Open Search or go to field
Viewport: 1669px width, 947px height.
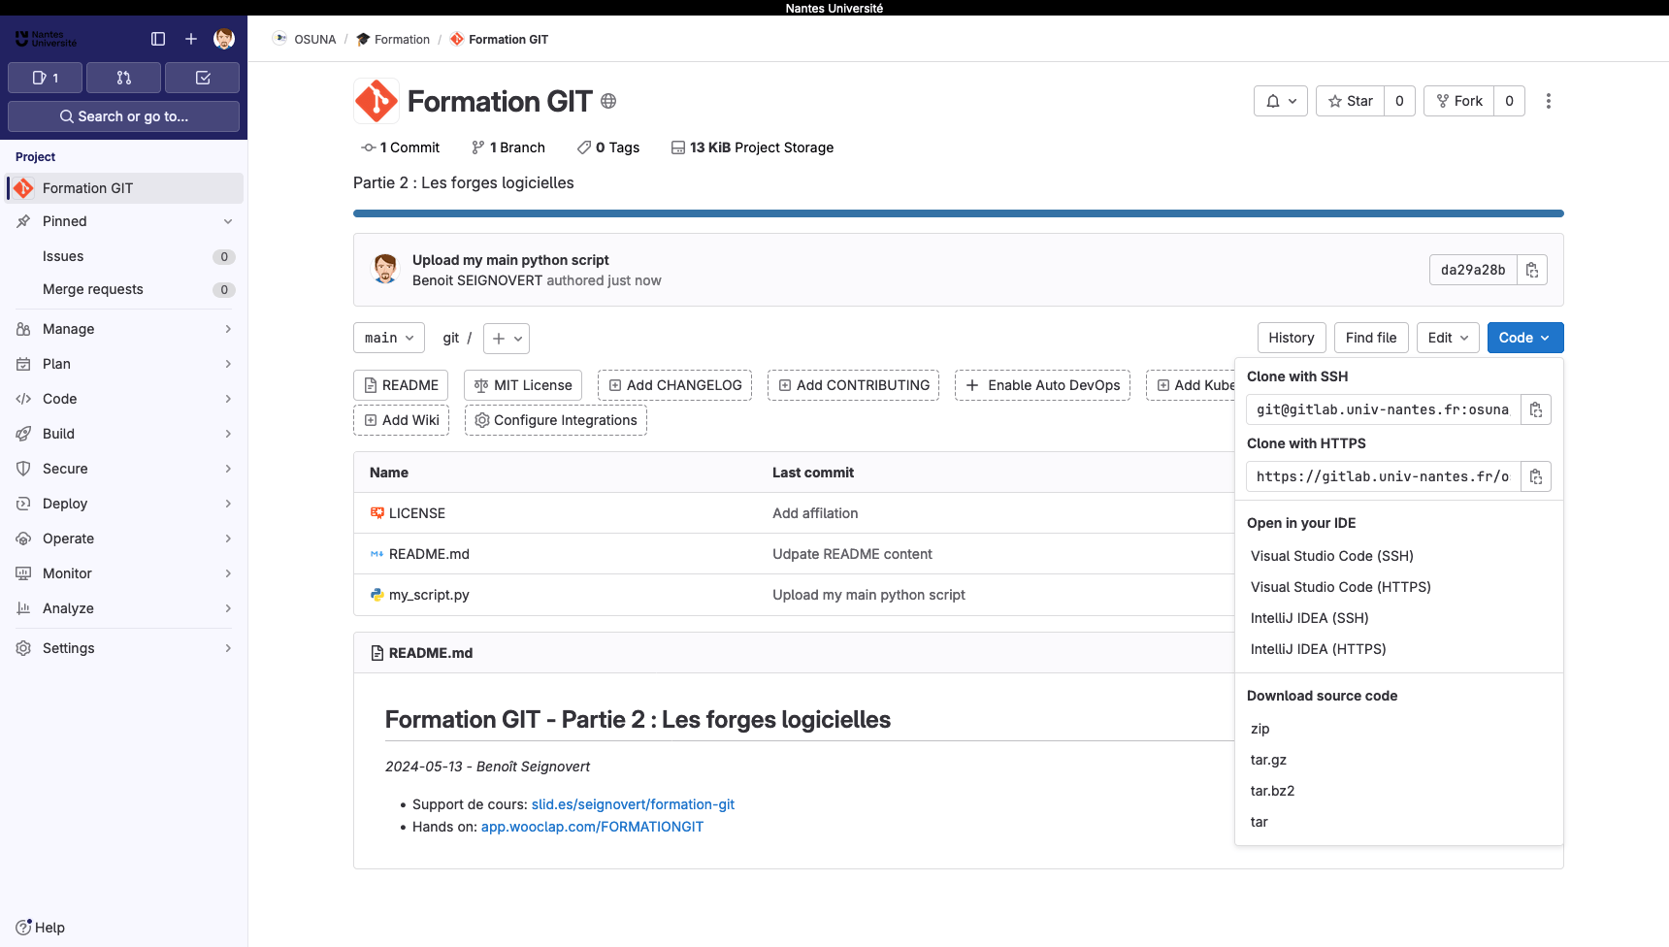click(x=124, y=116)
